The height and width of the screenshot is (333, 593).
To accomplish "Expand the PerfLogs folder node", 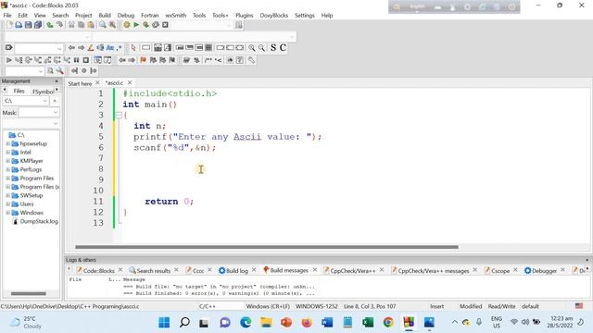I will (7, 170).
